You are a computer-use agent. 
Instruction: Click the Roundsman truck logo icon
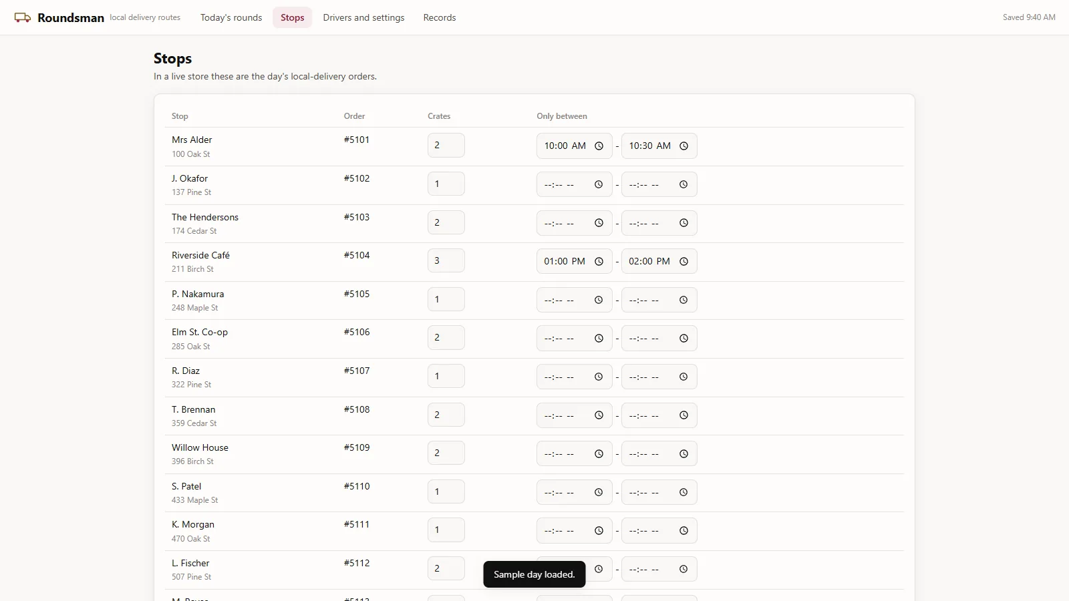tap(23, 17)
